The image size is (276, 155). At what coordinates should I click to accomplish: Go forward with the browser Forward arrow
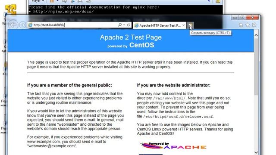tap(22, 25)
